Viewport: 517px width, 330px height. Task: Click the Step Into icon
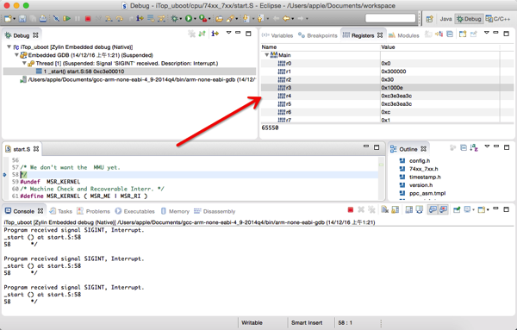coord(109,19)
